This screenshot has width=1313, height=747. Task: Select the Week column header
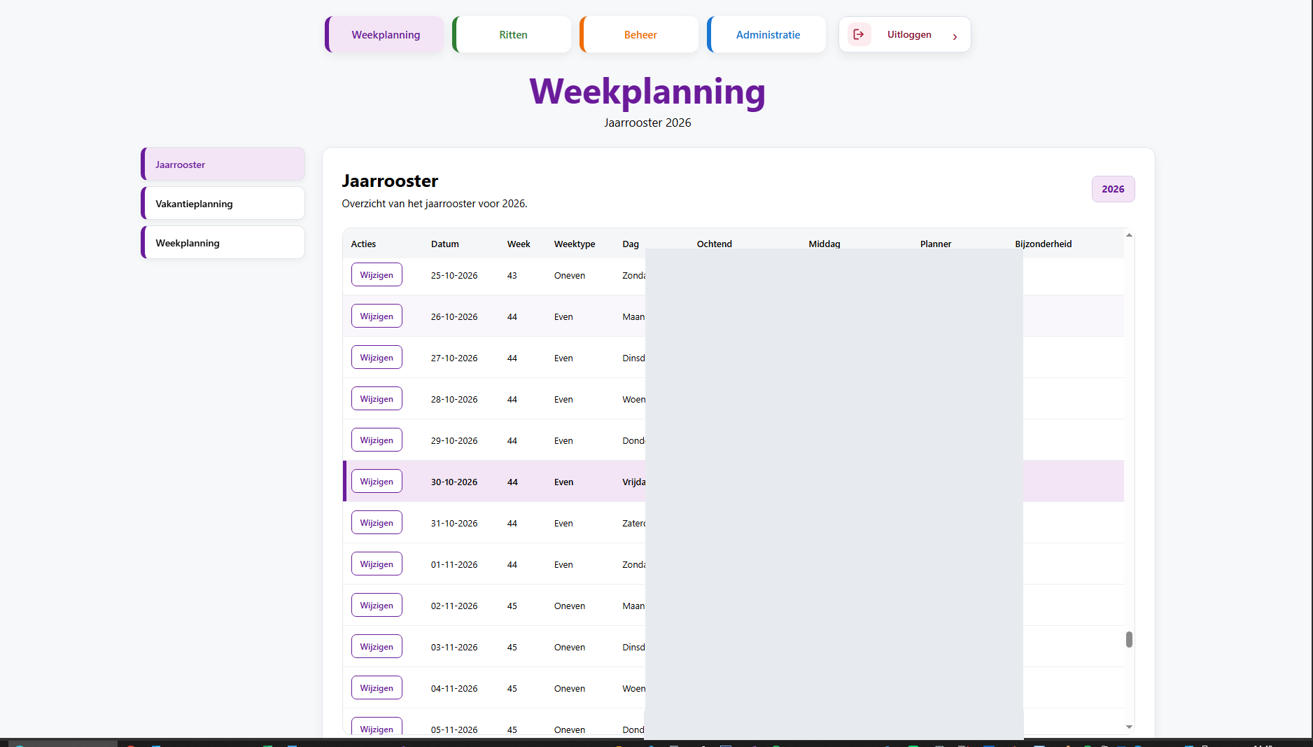pyautogui.click(x=519, y=244)
